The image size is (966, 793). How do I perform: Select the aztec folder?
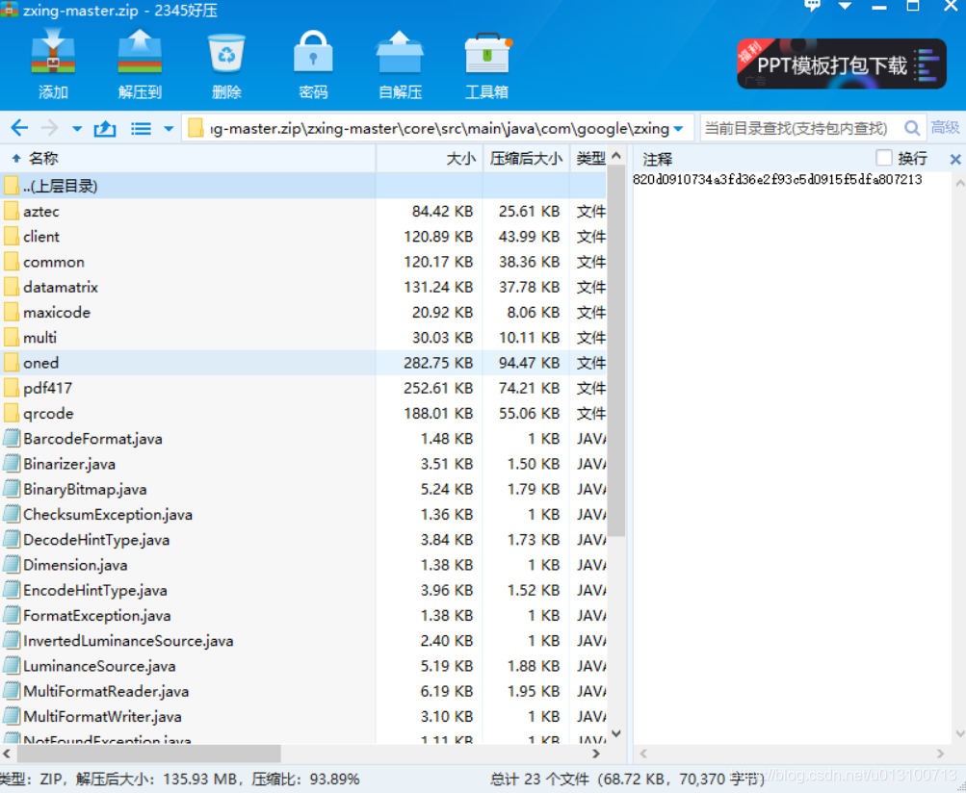[x=303, y=211]
